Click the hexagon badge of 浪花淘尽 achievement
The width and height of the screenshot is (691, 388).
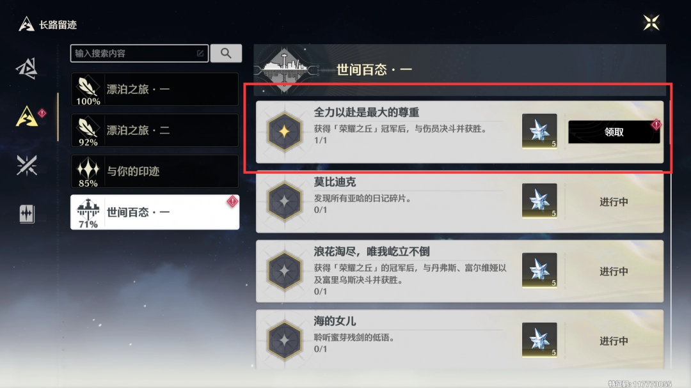pos(285,271)
